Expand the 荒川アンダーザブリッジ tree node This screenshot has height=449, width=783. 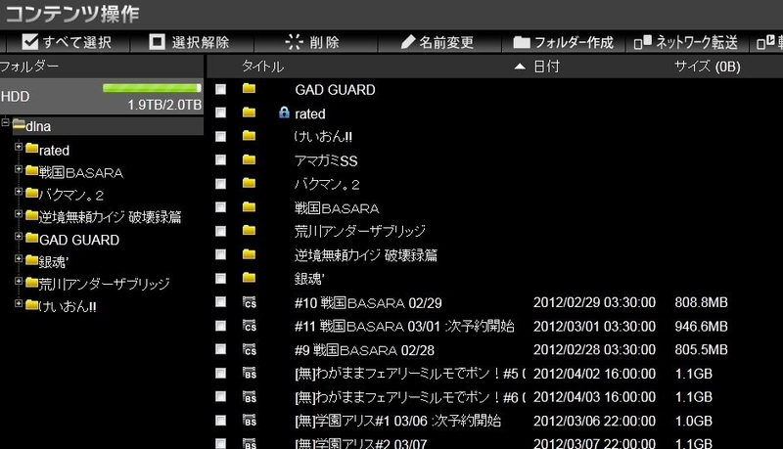[x=19, y=282]
